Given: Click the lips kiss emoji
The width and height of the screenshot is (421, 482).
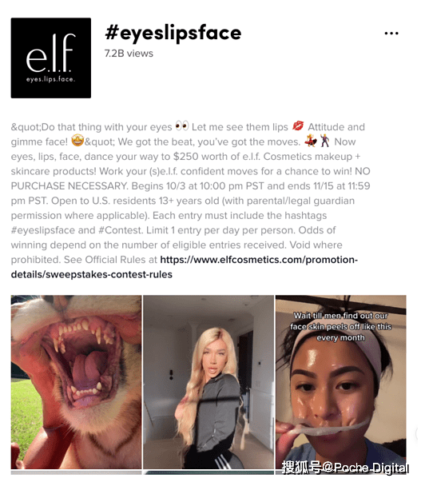Looking at the screenshot, I should [297, 126].
